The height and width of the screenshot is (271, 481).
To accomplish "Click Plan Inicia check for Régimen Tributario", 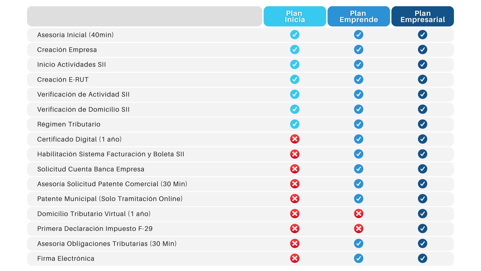I will click(295, 124).
